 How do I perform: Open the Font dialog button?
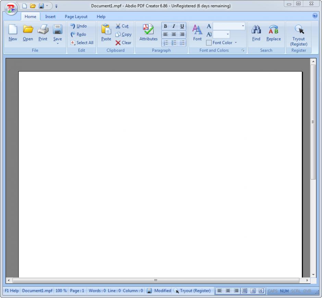pyautogui.click(x=197, y=33)
